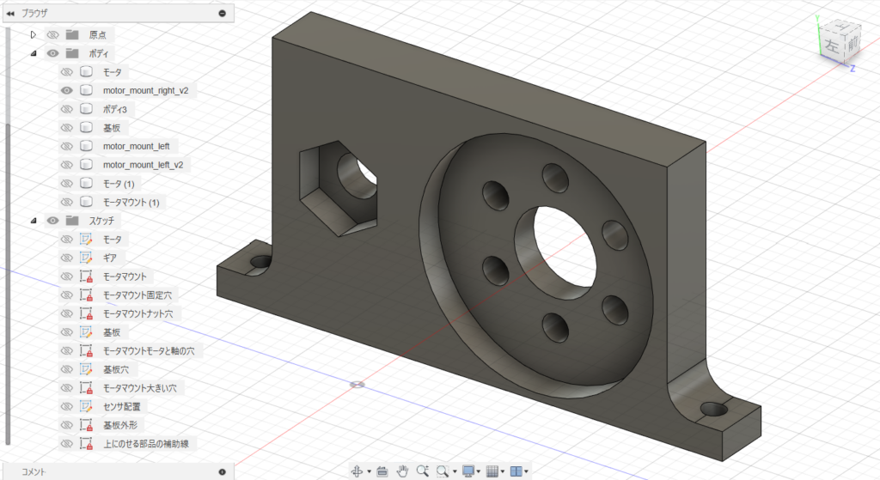Select モータマウント大きい穴 sketch name

[x=140, y=387]
